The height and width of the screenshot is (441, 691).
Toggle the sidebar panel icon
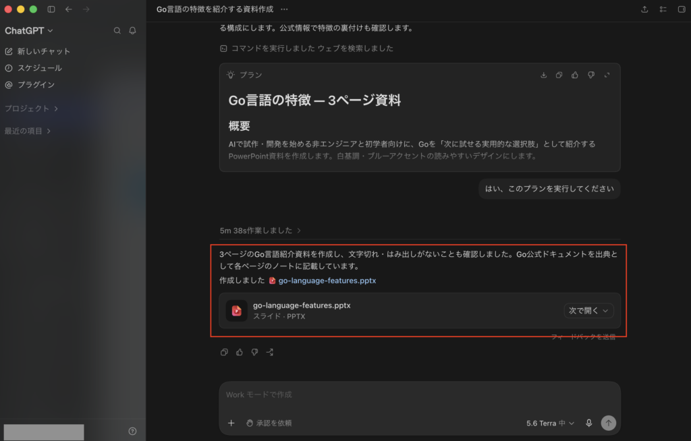[51, 9]
